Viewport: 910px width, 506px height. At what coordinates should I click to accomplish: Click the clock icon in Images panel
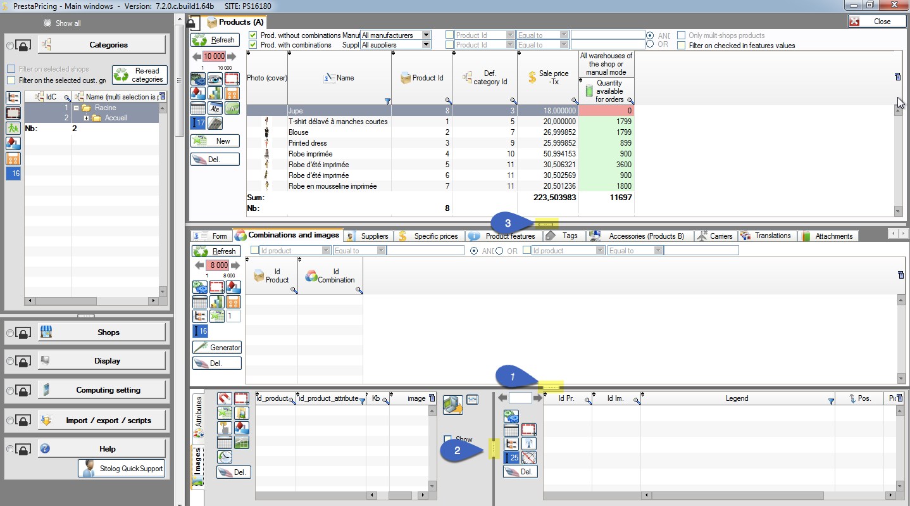click(224, 457)
